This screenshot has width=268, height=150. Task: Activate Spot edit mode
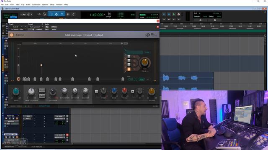(13, 15)
